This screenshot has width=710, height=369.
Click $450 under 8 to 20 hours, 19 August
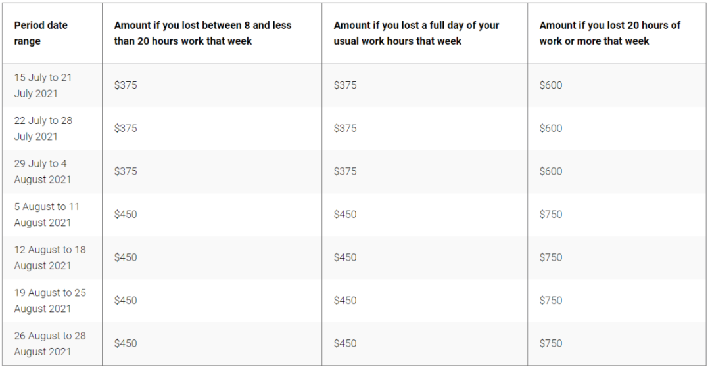[126, 300]
